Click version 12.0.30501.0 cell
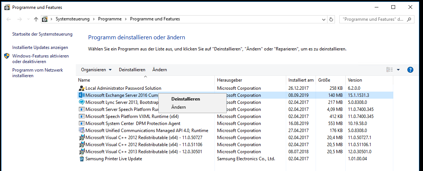 pyautogui.click(x=359, y=152)
